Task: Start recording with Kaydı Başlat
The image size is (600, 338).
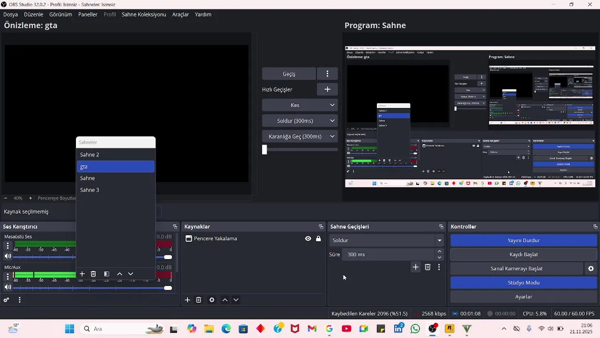Action: tap(524, 254)
